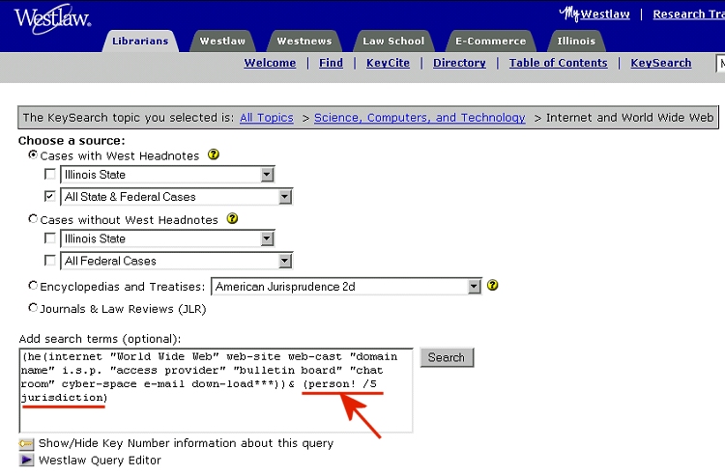Image resolution: width=725 pixels, height=476 pixels.
Task: Select Journals & Law Reviews (JLR) radio button
Action: pyautogui.click(x=33, y=307)
